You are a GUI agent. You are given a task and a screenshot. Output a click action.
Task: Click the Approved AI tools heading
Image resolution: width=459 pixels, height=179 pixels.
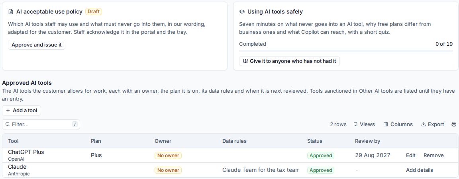27,83
